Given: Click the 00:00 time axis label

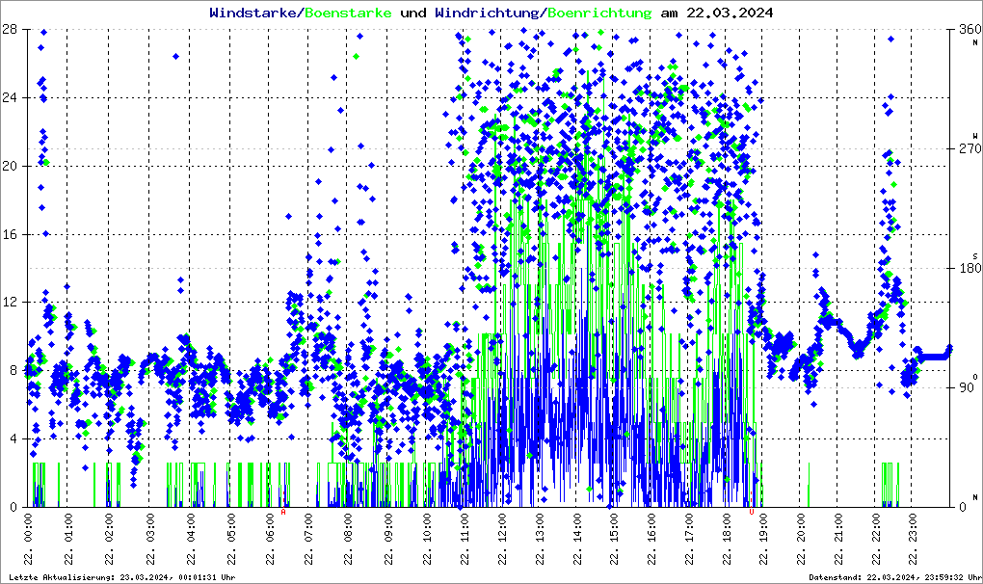Looking at the screenshot, I should (x=29, y=542).
